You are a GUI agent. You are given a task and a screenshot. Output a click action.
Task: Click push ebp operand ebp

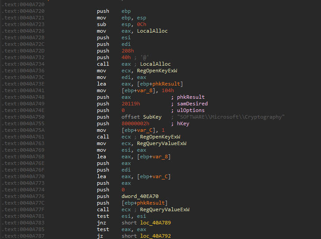126,11
